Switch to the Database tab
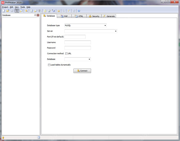 coord(49,16)
